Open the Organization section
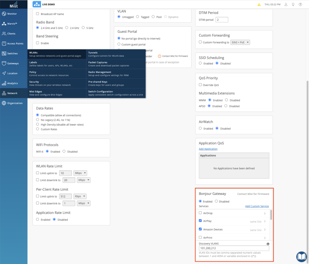Image resolution: width=309 pixels, height=264 pixels. pos(14,103)
